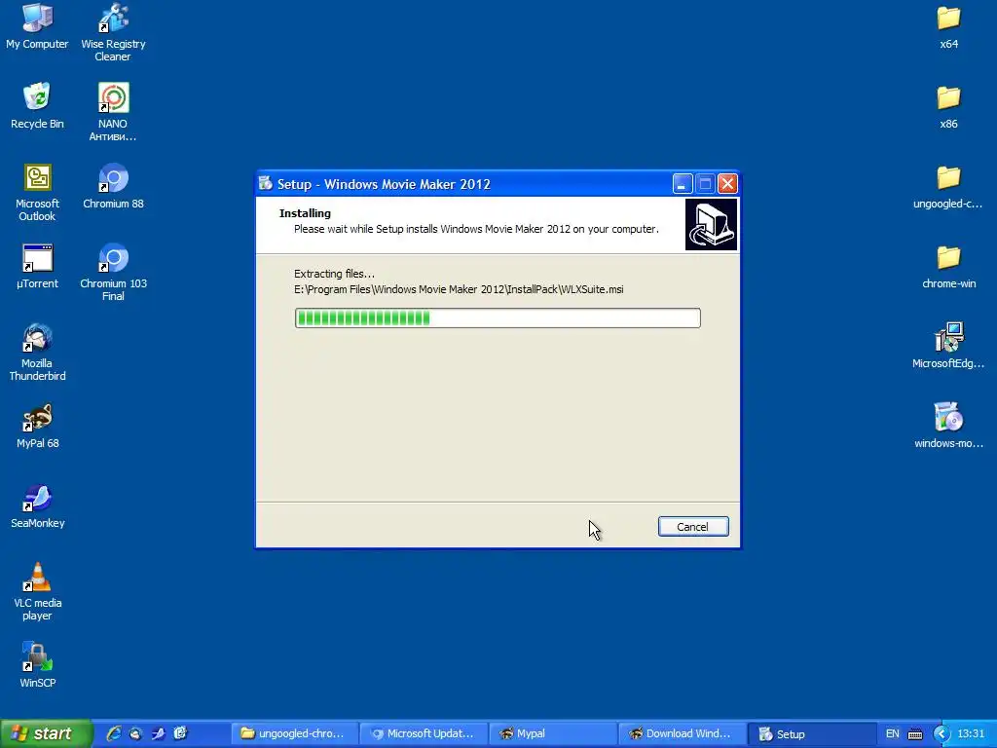Click the Setup taskbar button
997x748 pixels.
811,733
